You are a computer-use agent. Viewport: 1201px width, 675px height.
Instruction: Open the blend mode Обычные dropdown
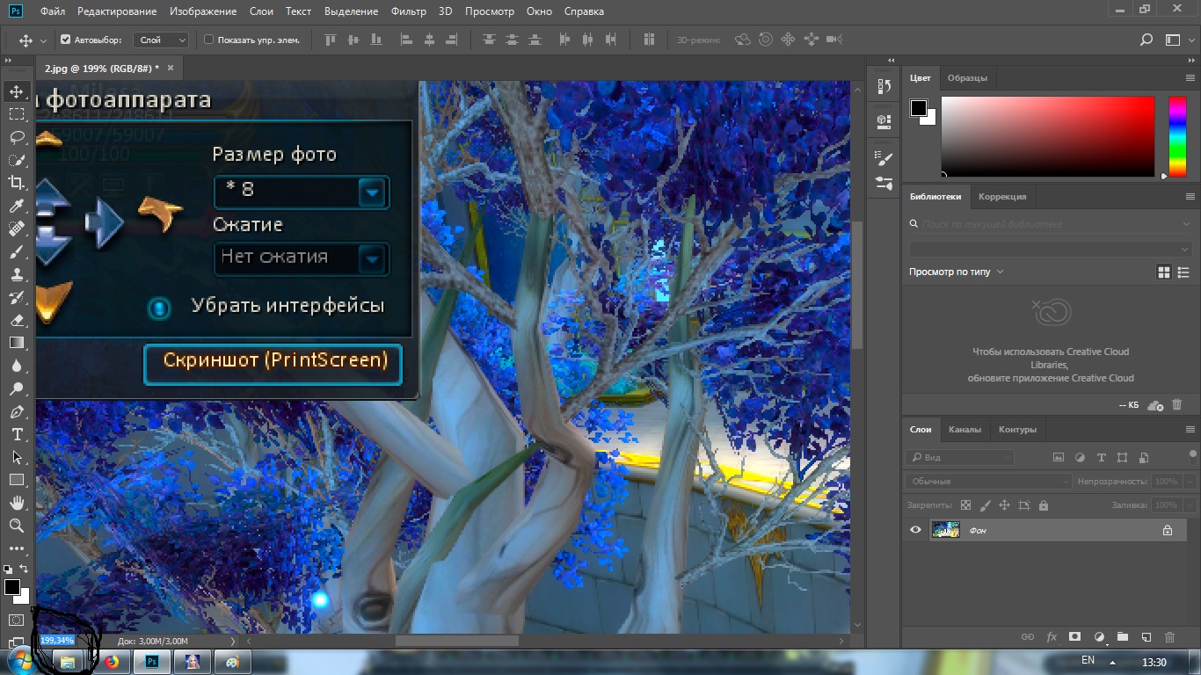[988, 482]
